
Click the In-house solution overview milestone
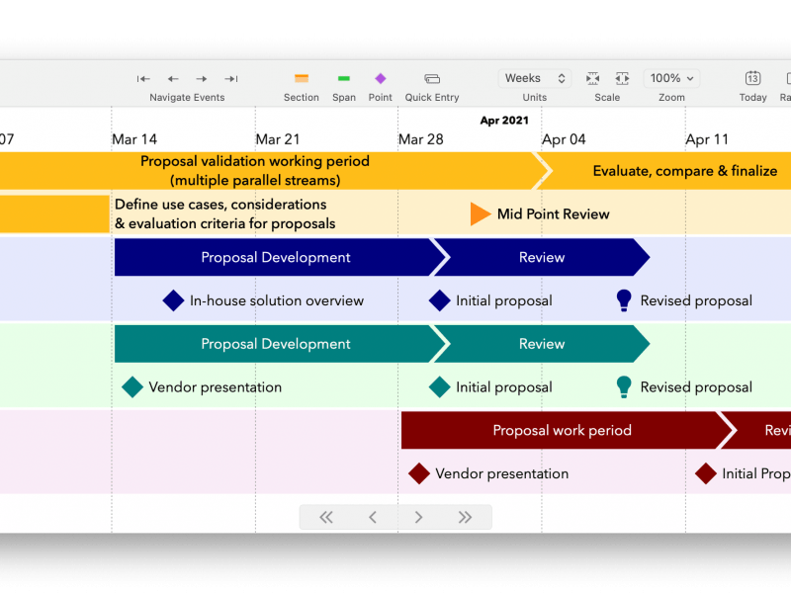point(174,300)
